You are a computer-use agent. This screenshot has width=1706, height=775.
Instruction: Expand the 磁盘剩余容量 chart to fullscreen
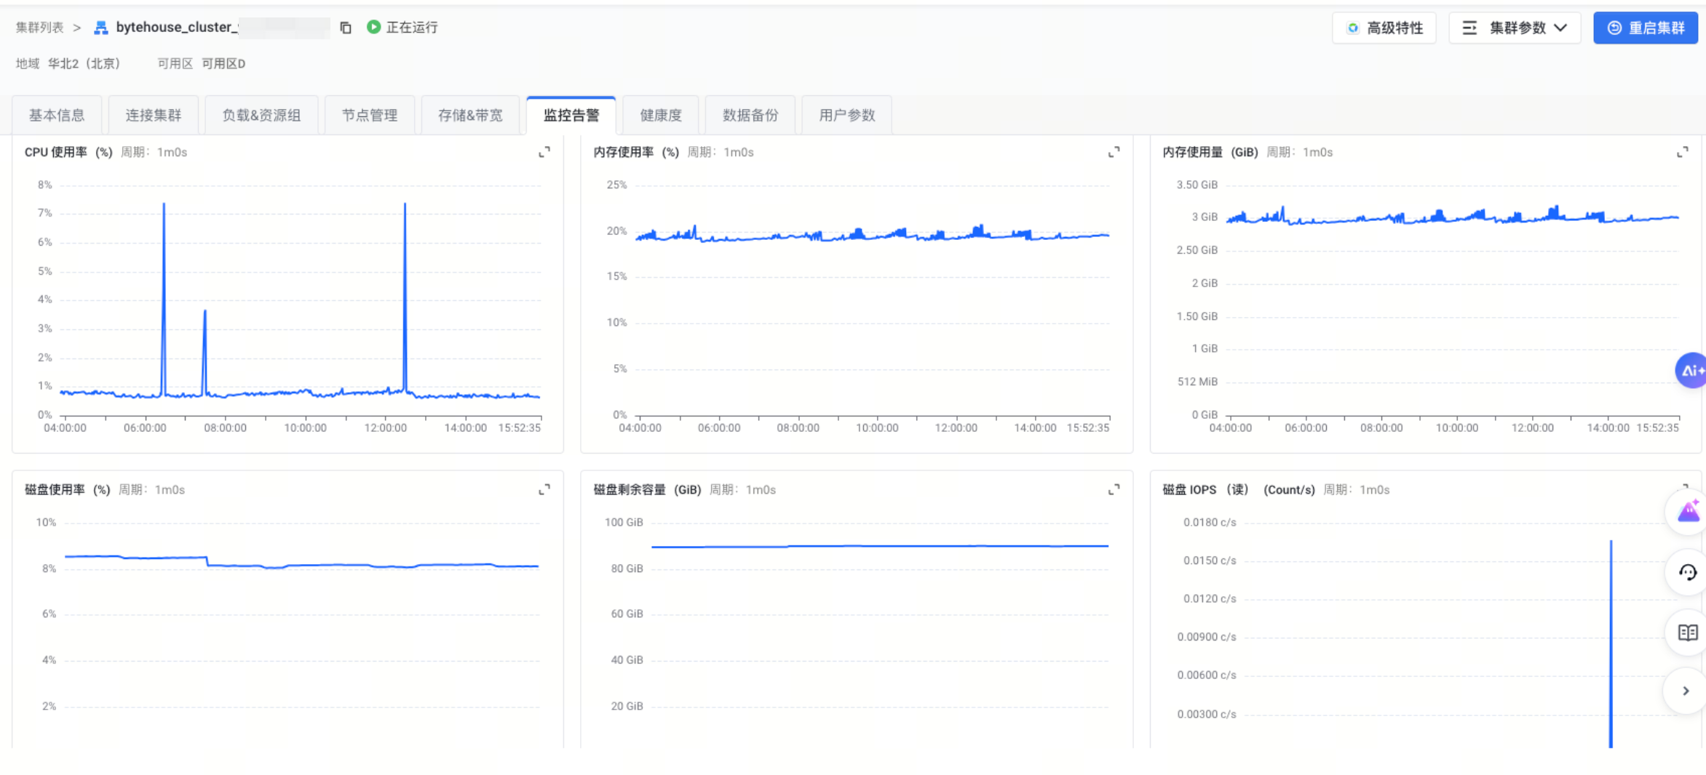1114,489
